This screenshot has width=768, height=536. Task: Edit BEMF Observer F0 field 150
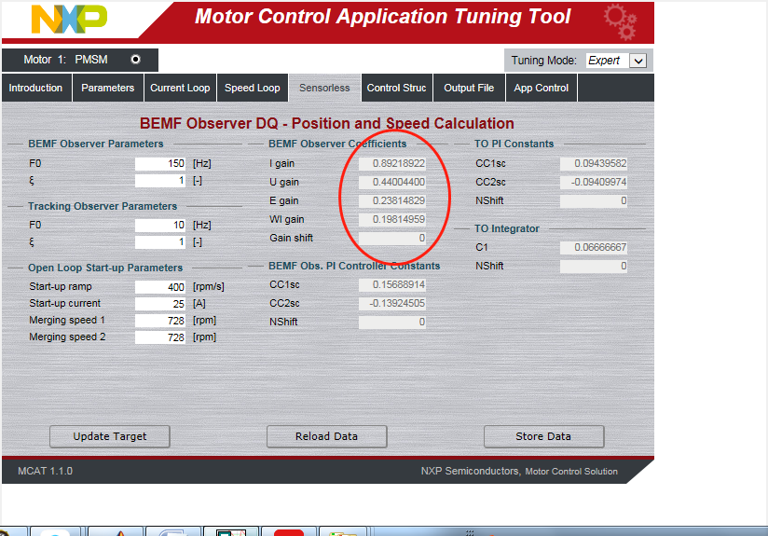160,164
